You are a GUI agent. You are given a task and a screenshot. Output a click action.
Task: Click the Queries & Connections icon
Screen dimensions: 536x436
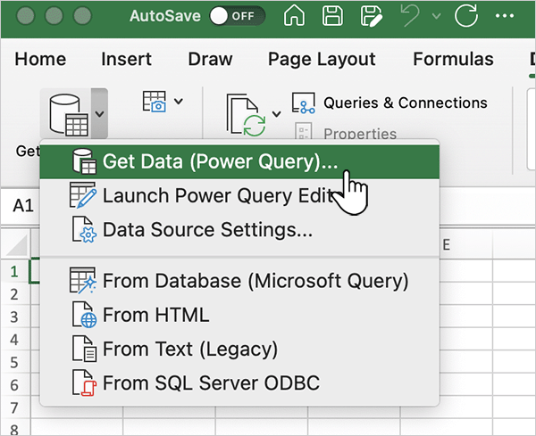(x=304, y=103)
